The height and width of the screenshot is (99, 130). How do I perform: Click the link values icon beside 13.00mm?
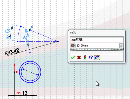(73, 45)
